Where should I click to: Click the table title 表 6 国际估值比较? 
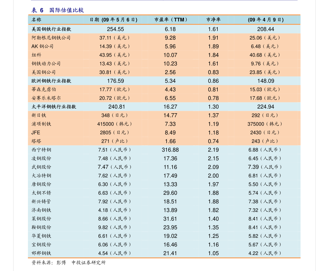tap(58, 10)
